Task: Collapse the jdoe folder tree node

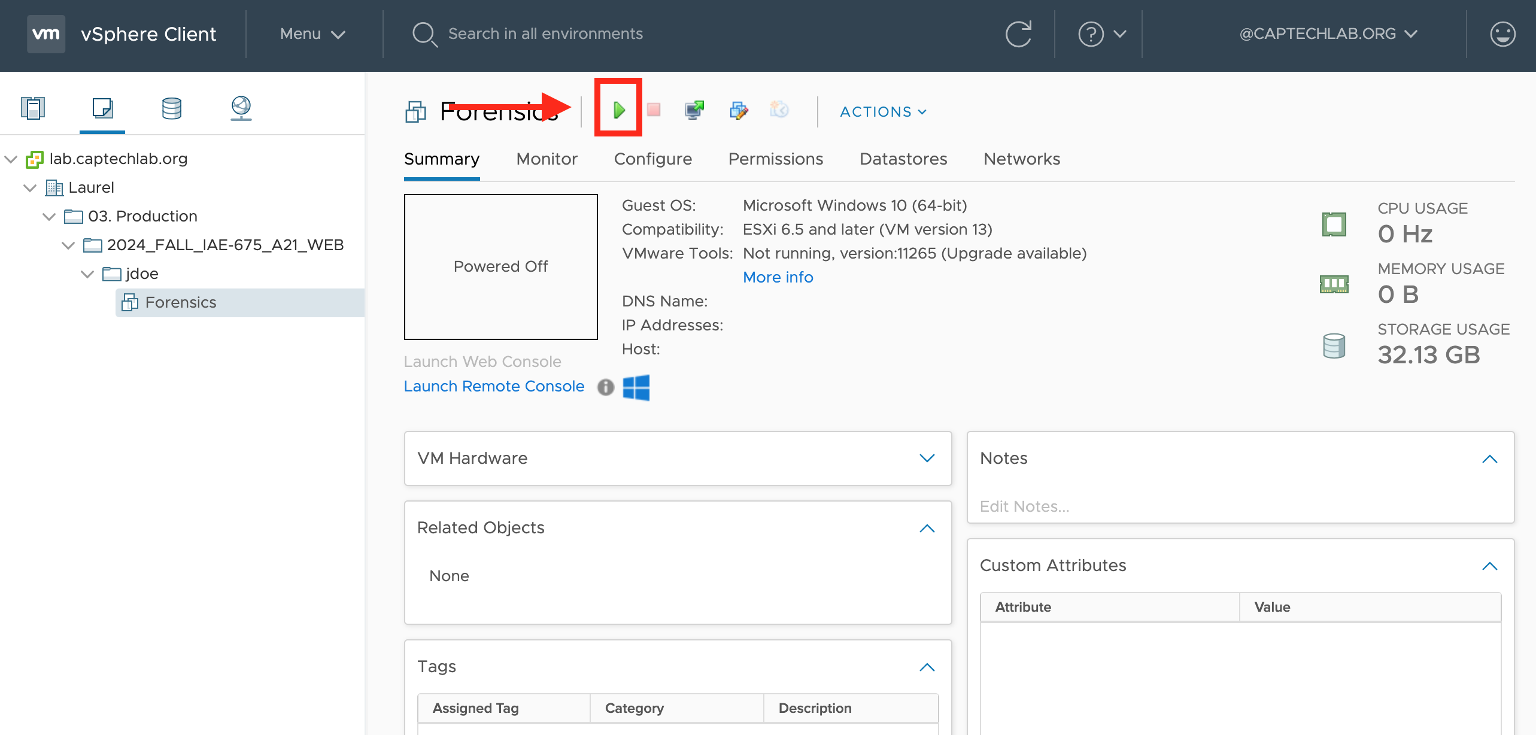Action: 87,274
